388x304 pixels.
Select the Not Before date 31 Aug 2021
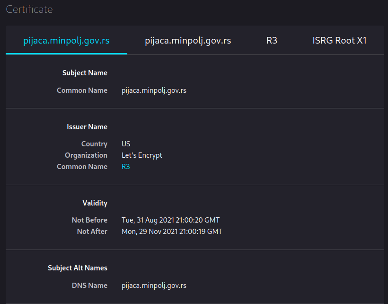click(157, 220)
